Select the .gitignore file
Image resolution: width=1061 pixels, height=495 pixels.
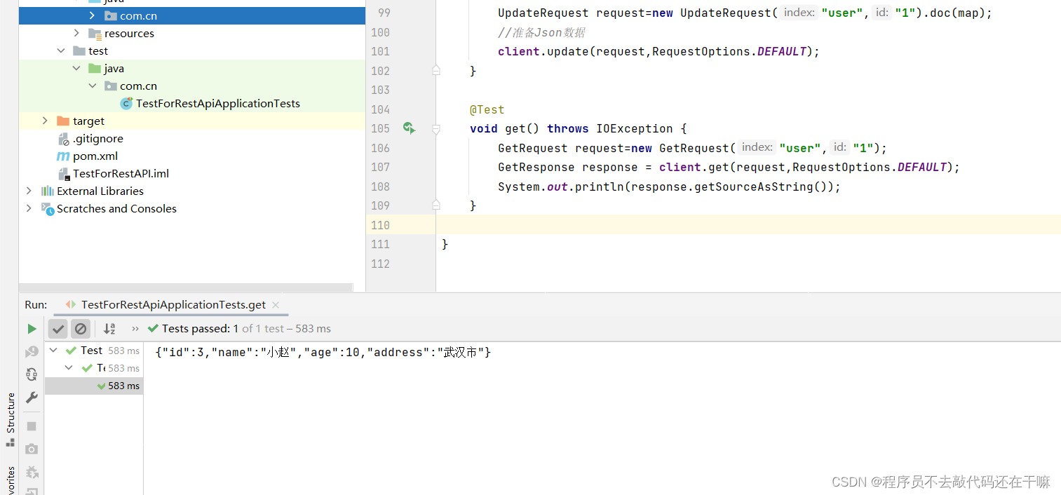(98, 138)
